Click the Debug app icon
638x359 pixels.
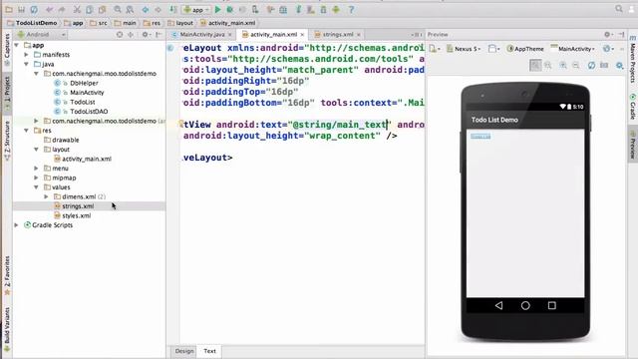pyautogui.click(x=230, y=9)
